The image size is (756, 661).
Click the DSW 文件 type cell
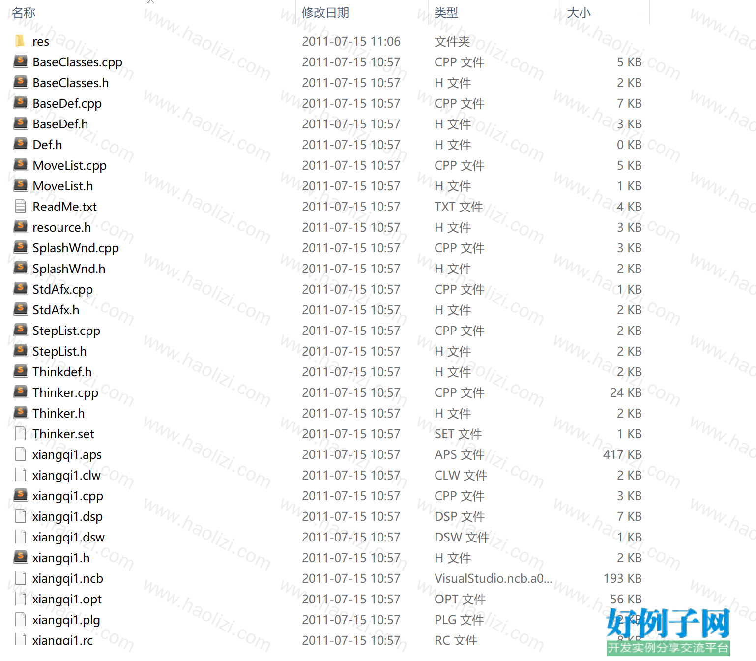[462, 538]
